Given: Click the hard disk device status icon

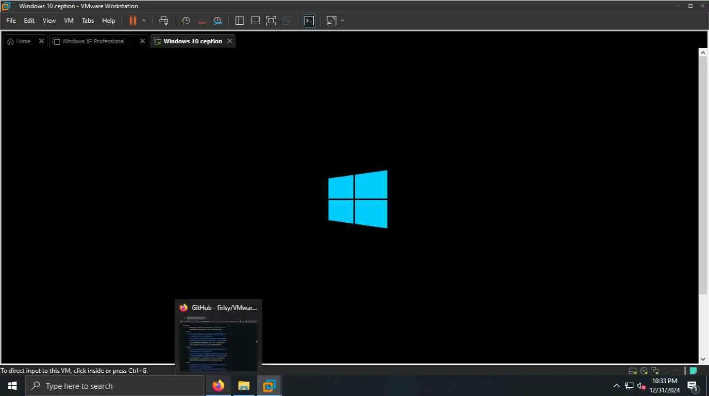Looking at the screenshot, I should [633, 371].
